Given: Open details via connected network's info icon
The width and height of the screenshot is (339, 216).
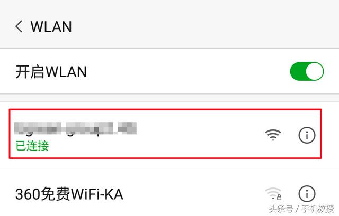Looking at the screenshot, I should [x=307, y=135].
